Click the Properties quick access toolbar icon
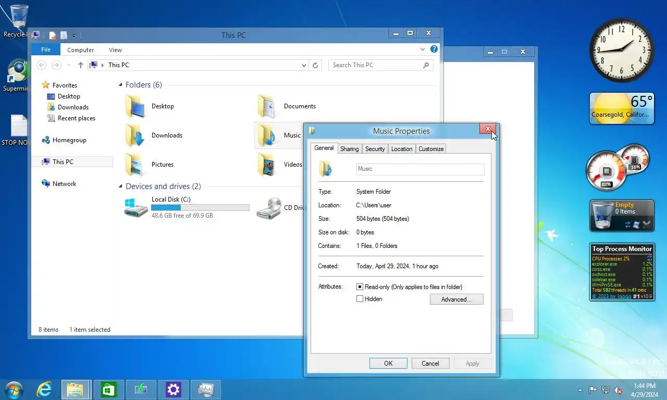 click(52, 35)
